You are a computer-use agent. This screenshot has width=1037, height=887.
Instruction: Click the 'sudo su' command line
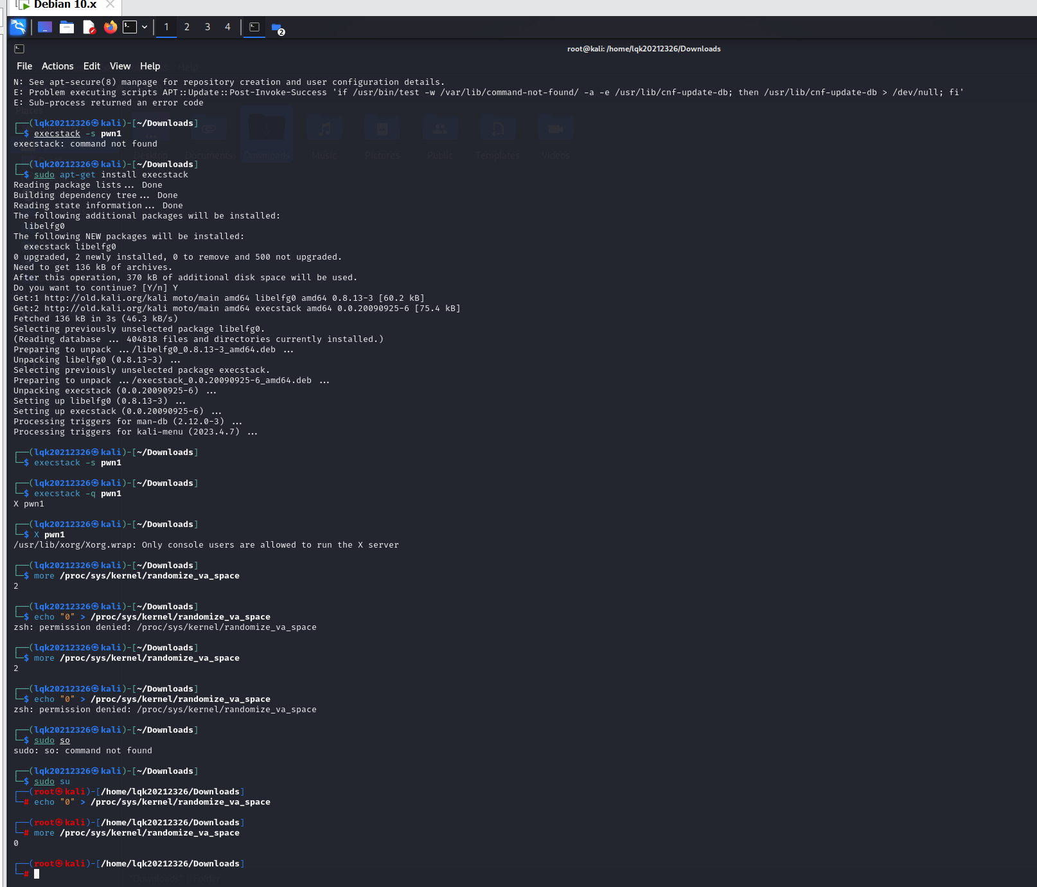pos(52,782)
